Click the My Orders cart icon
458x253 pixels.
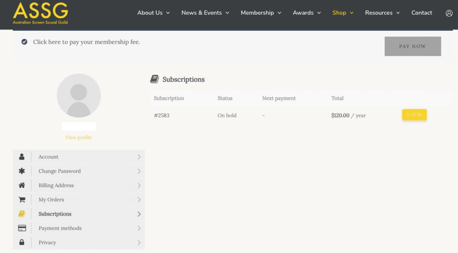[22, 199]
